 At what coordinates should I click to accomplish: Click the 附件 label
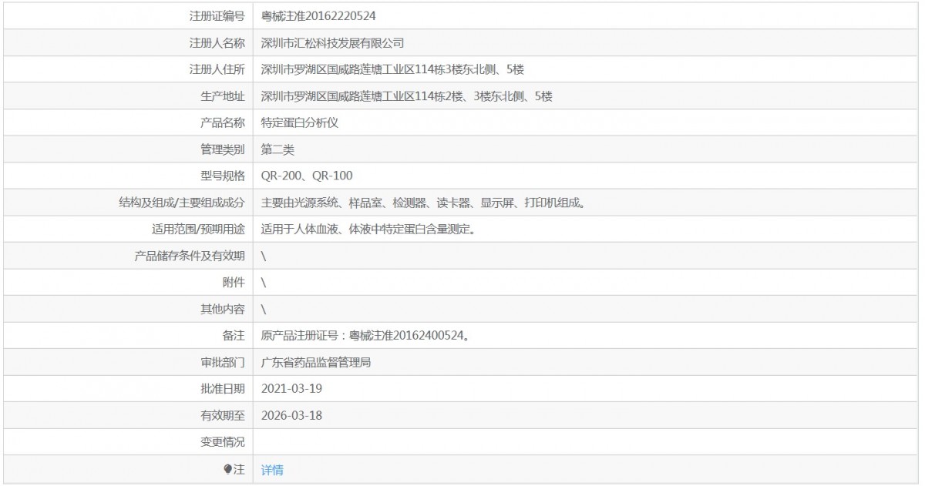[x=234, y=283]
